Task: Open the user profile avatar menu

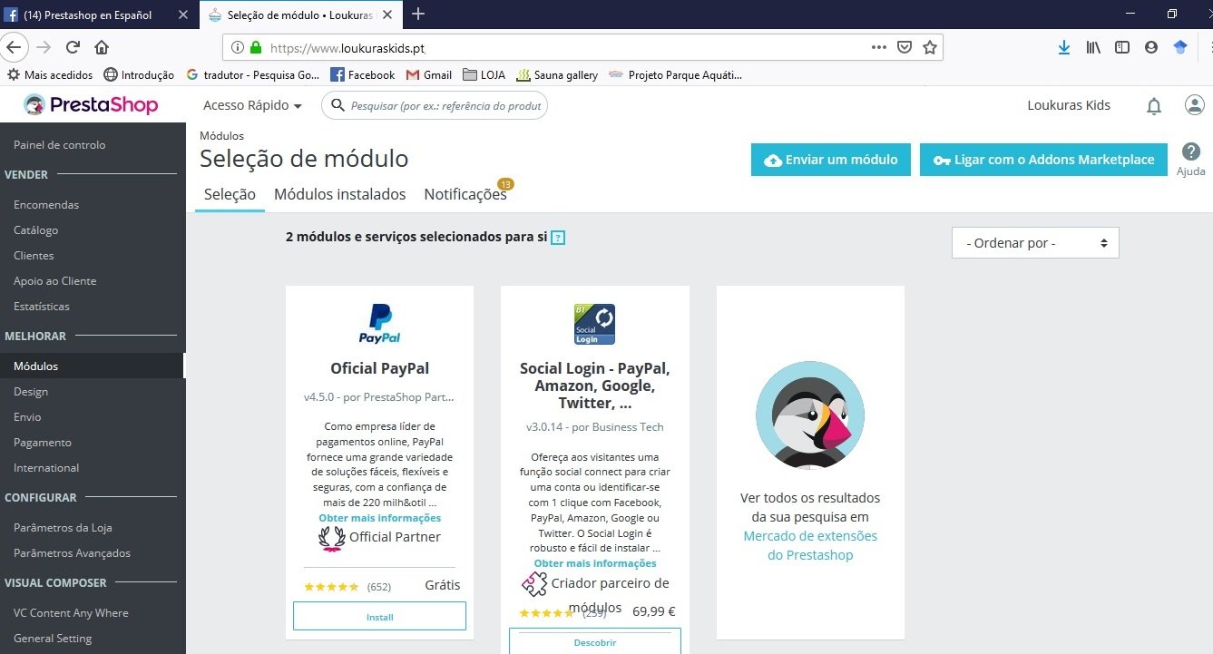Action: point(1195,105)
